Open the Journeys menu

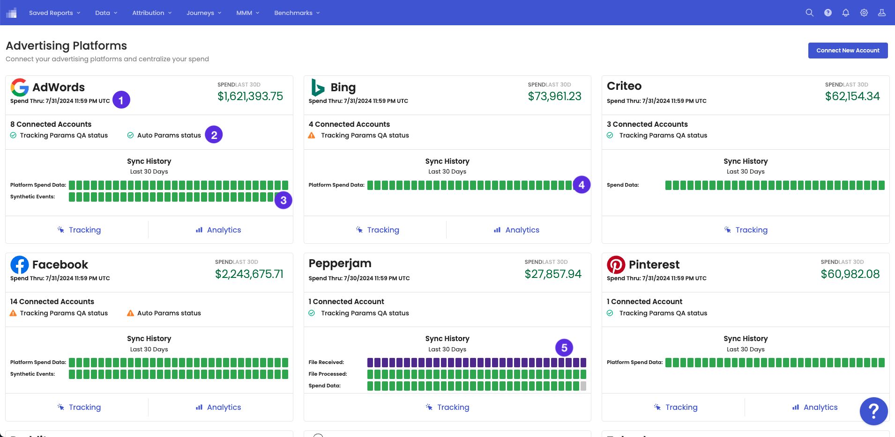point(204,13)
